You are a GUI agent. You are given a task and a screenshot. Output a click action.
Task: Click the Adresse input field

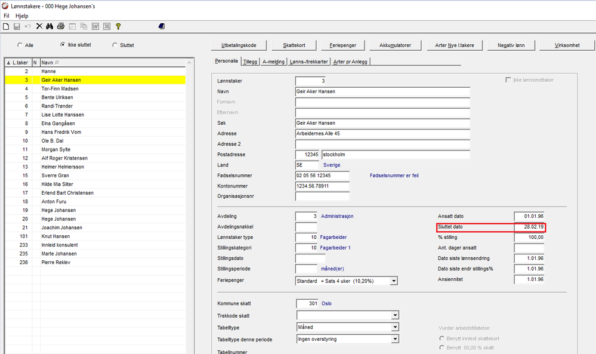point(382,134)
